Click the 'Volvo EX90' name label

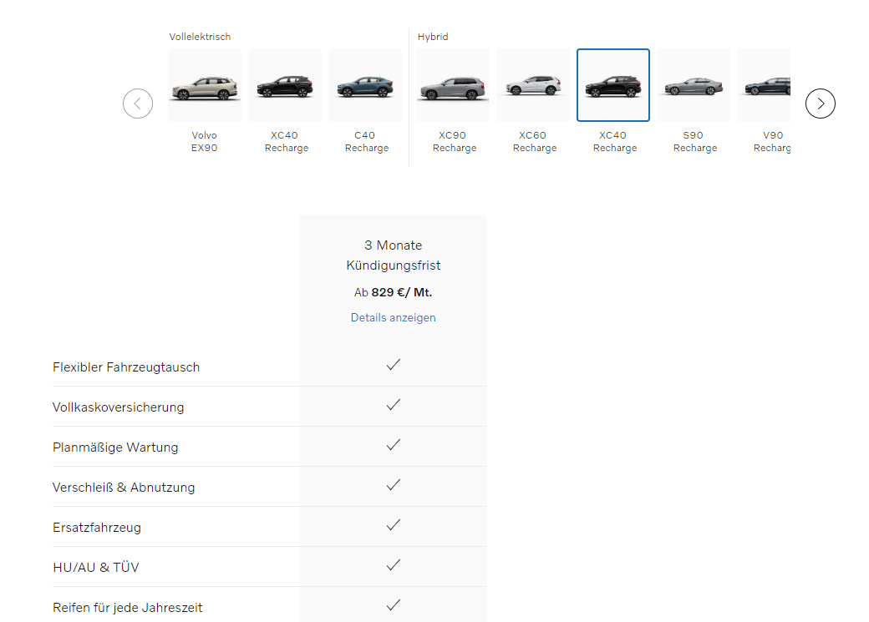(x=205, y=142)
